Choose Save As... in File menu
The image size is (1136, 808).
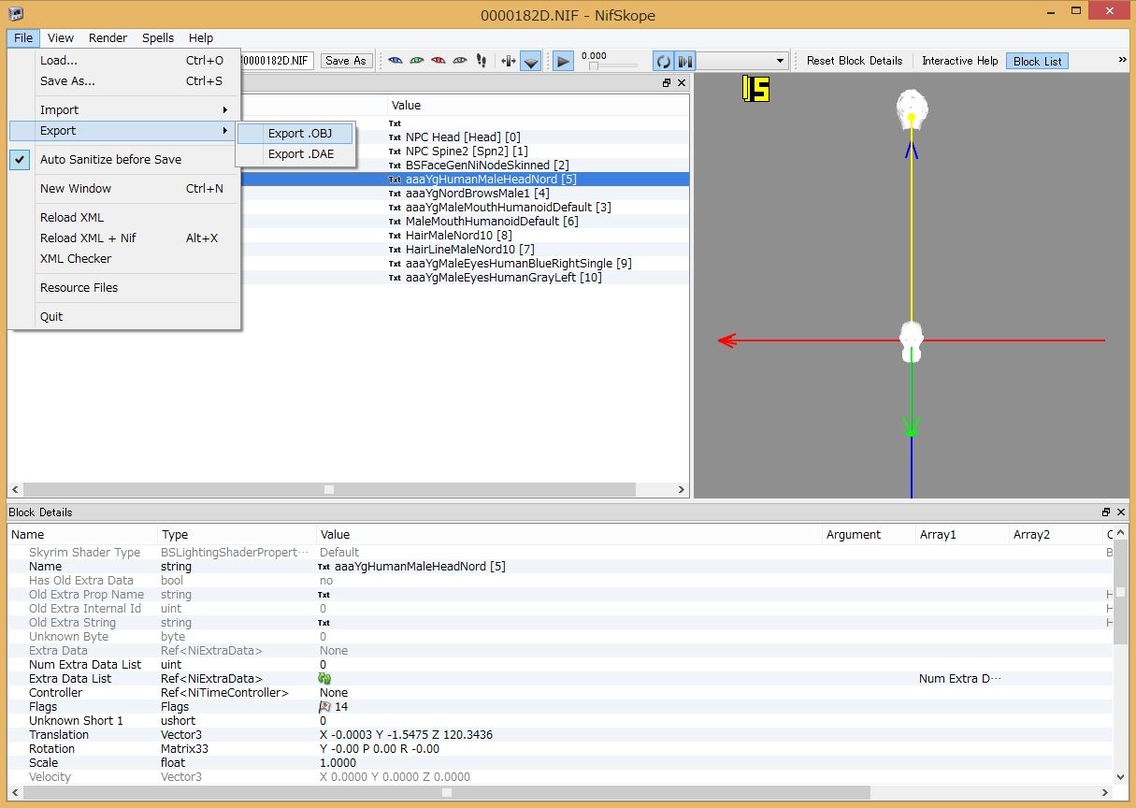[x=124, y=80]
